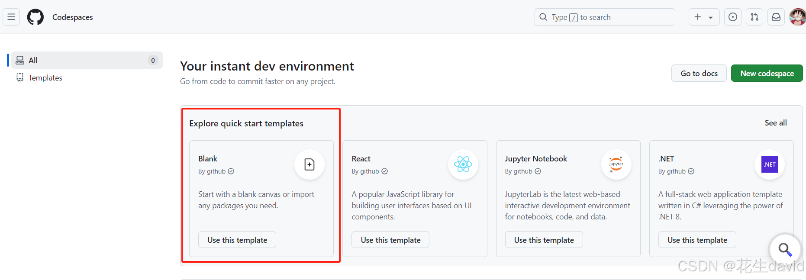Click Explore quick start templates heading
The width and height of the screenshot is (806, 280).
[246, 123]
